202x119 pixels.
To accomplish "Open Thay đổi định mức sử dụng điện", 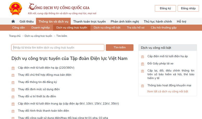I will coord(39,89).
